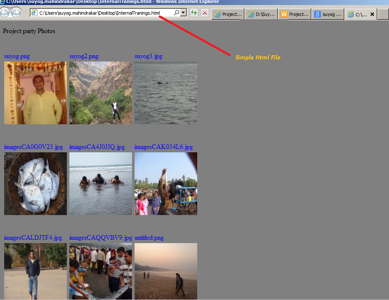
Task: Click the search magnifier icon in address bar
Action: [176, 13]
